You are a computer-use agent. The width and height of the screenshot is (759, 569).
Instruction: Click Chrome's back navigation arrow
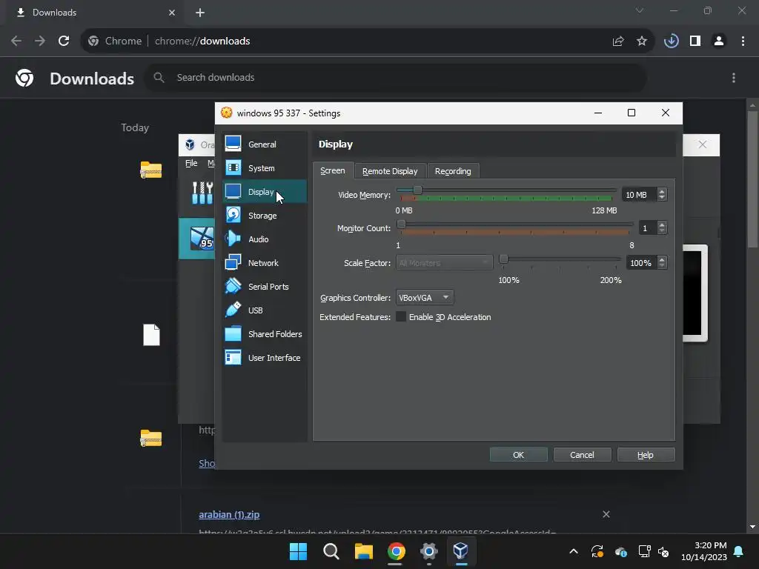pos(16,41)
